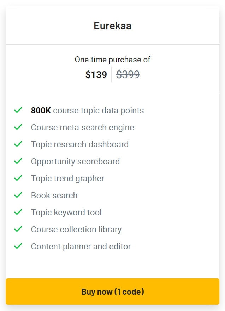Click the checkmark beside Opportunity scoreboard

click(18, 161)
